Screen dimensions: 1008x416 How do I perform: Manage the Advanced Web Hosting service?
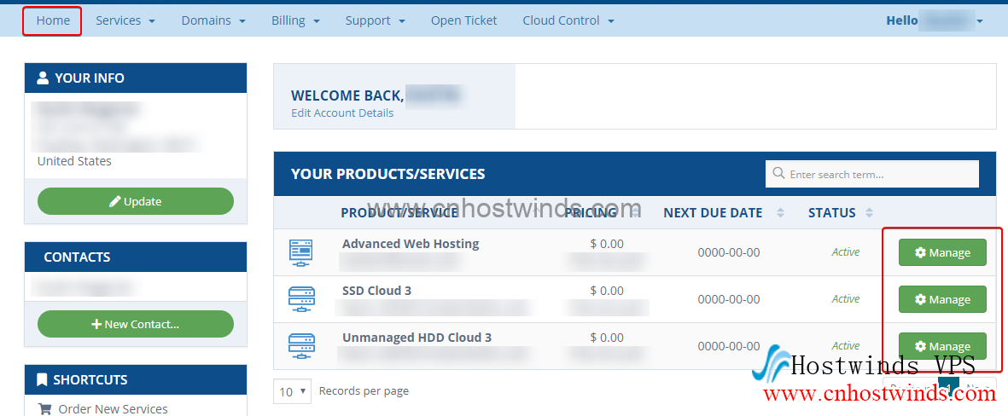click(x=941, y=252)
